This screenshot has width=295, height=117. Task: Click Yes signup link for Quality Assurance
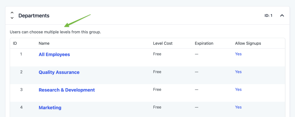tap(238, 72)
